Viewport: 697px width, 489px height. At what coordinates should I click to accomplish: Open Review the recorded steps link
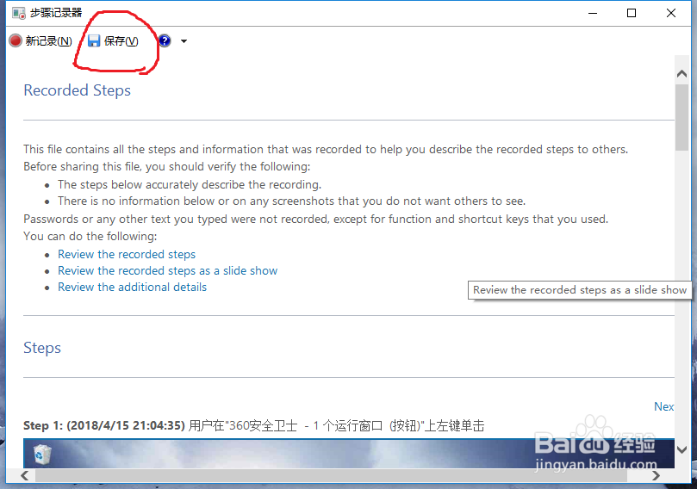click(127, 254)
